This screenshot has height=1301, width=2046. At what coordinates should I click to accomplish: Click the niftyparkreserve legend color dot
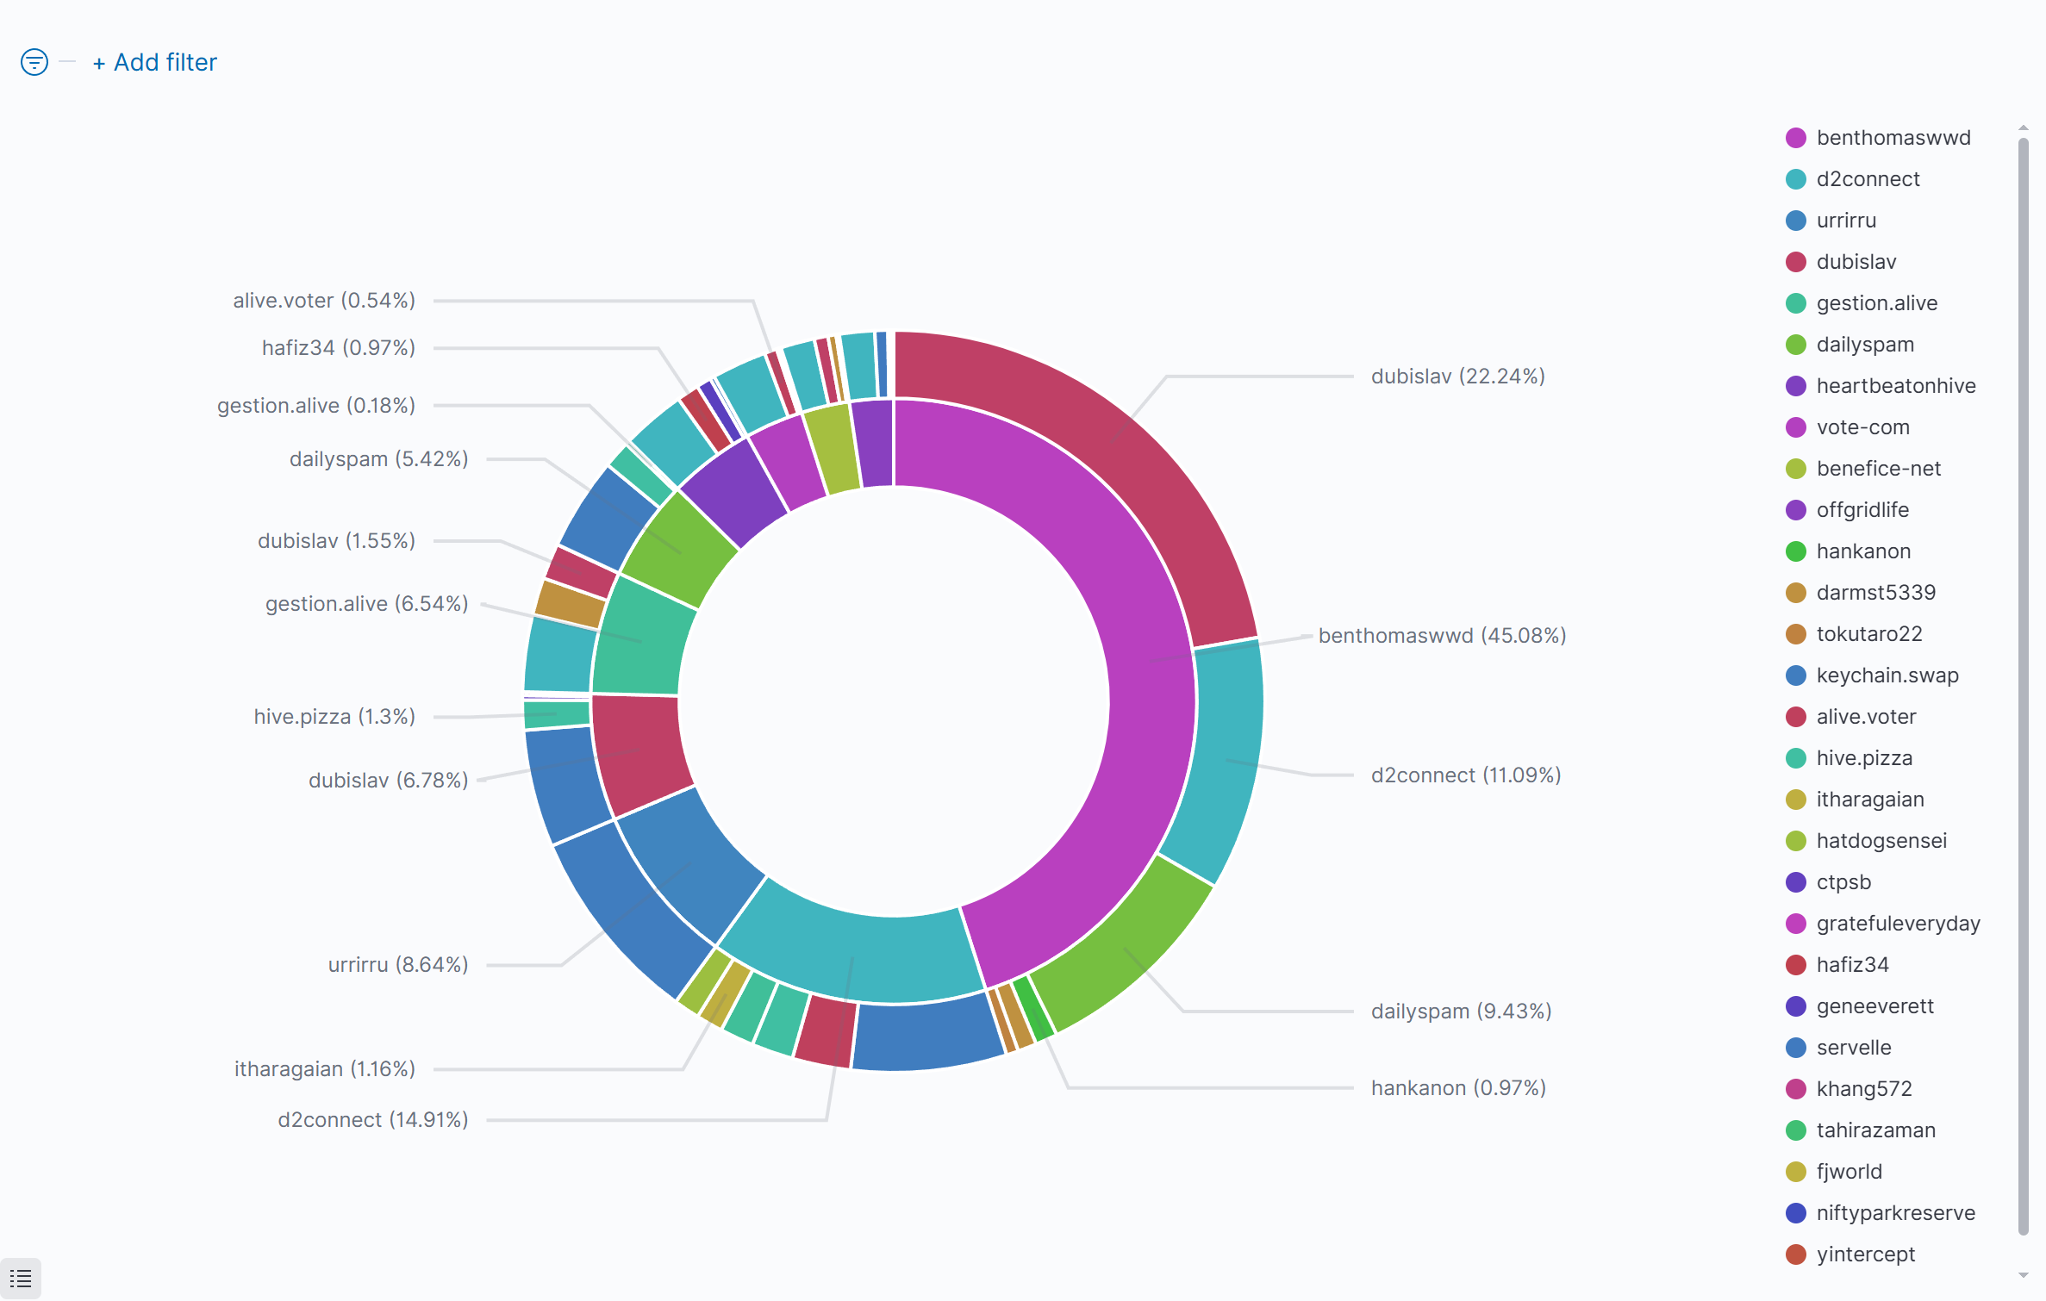coord(1795,1213)
